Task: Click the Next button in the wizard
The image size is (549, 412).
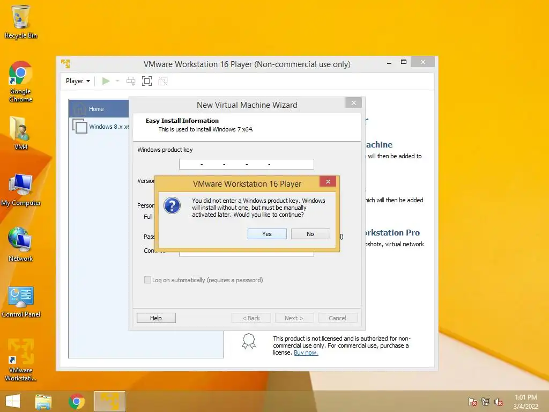Action: pos(294,318)
